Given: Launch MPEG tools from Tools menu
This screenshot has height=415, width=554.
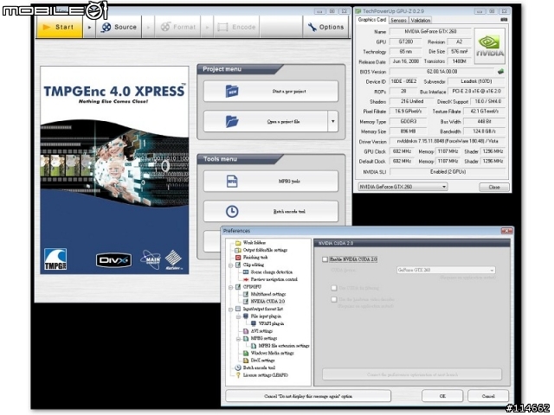Looking at the screenshot, I should (x=271, y=182).
